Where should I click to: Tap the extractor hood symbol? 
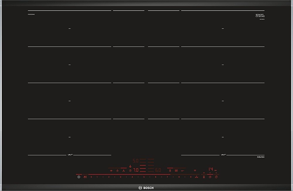click(x=130, y=166)
